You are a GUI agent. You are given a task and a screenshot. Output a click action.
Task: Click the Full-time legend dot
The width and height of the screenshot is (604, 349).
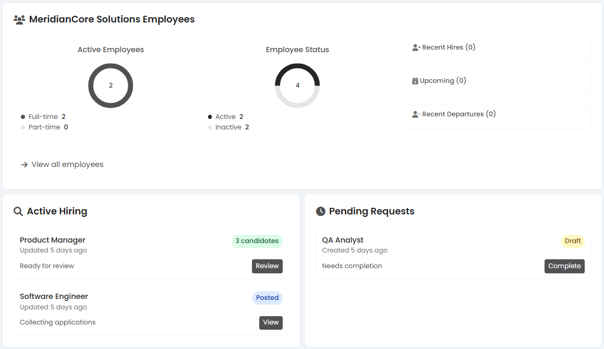22,116
